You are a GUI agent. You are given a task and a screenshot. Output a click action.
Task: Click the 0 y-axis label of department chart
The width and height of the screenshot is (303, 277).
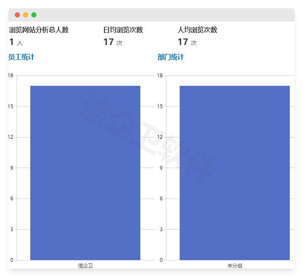[x=161, y=260]
